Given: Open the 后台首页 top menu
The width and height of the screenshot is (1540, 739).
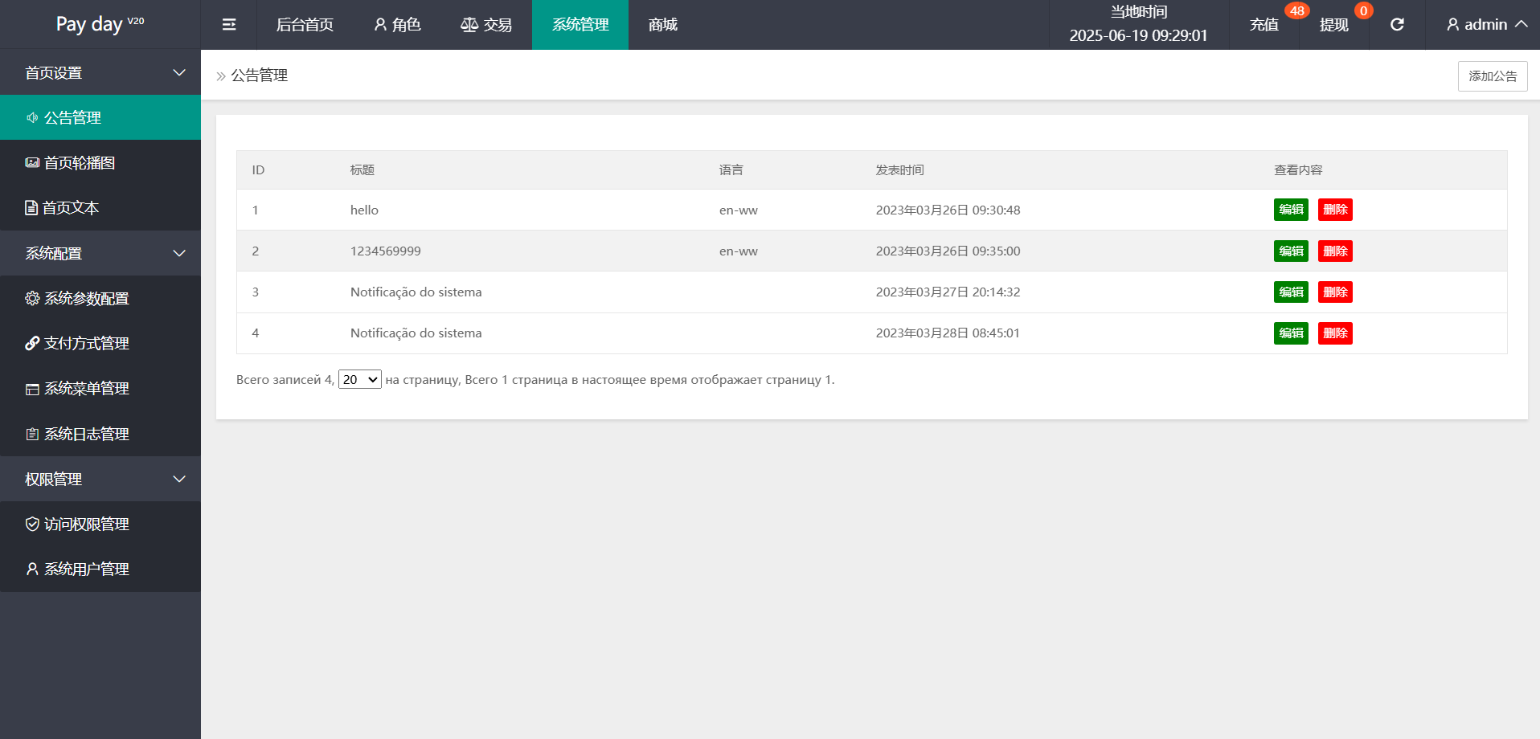Looking at the screenshot, I should pyautogui.click(x=305, y=25).
